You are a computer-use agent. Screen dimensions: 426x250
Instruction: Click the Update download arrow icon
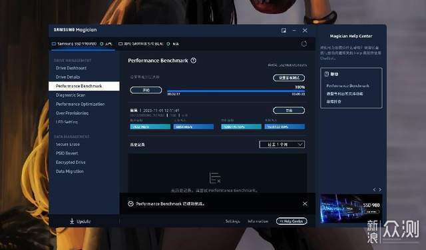(72, 221)
